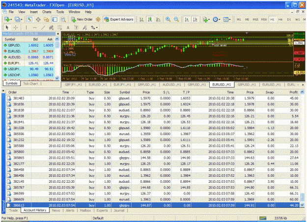The height and width of the screenshot is (222, 307).
Task: Click Account History scroll down arrow
Action: (x=302, y=205)
